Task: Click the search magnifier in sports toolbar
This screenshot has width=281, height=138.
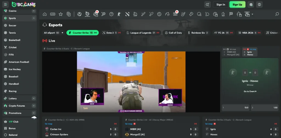Action: coord(277,14)
